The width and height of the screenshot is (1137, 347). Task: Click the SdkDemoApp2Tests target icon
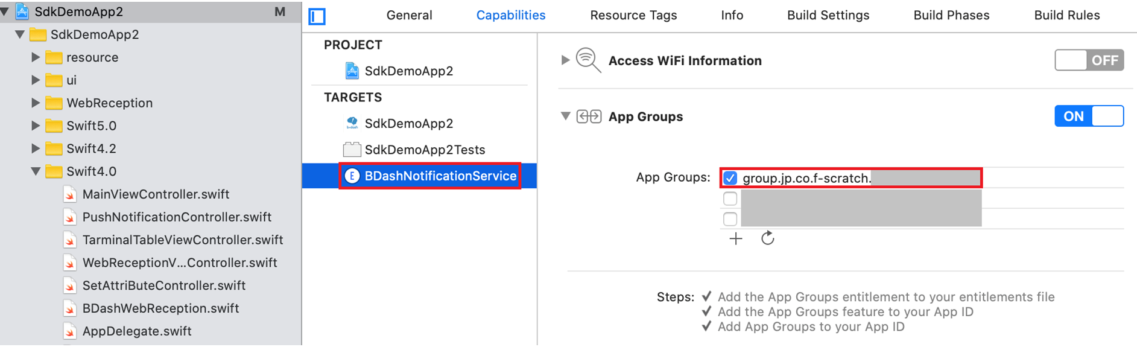tap(352, 149)
